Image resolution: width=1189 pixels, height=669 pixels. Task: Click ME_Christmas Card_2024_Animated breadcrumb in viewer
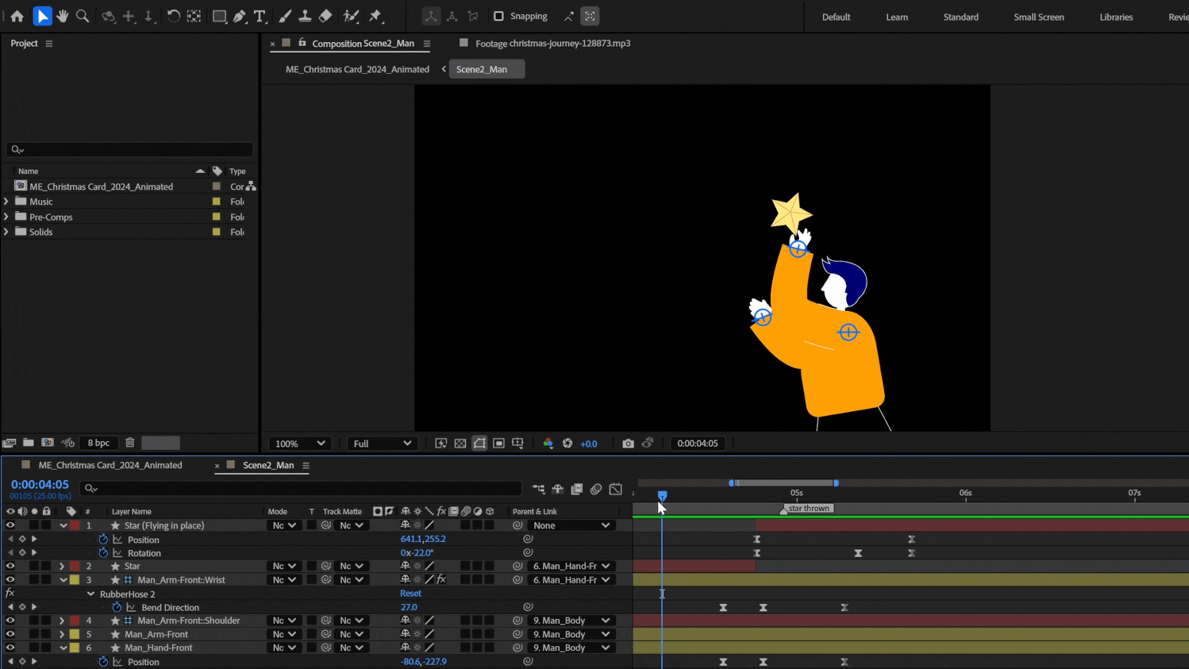(x=357, y=69)
